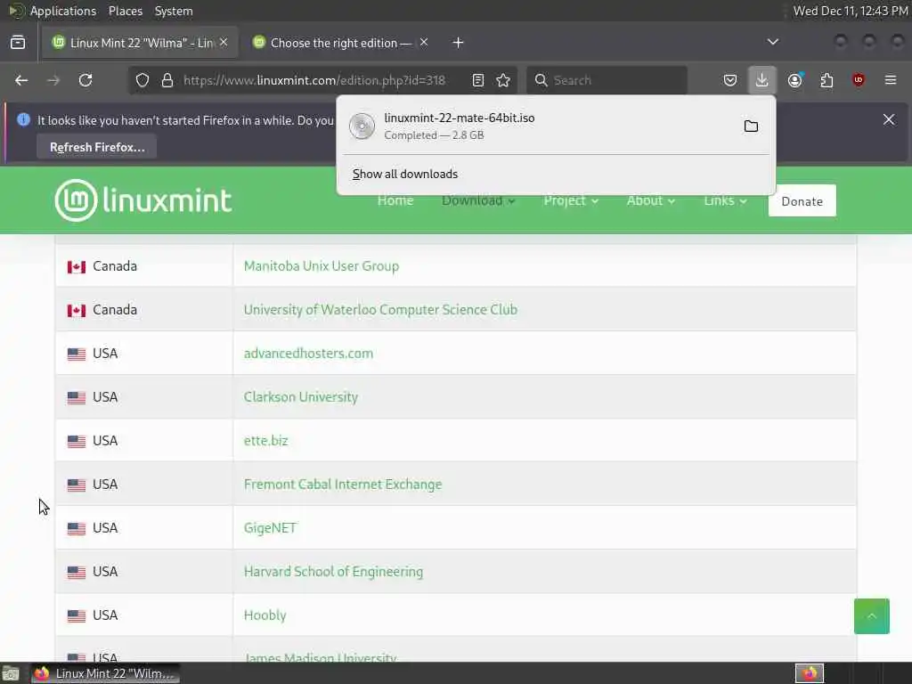This screenshot has height=684, width=912.
Task: Click the back-to-top green arrow button
Action: point(871,616)
